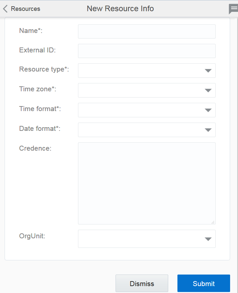Screen dimensions: 238x293
Task: Click the Credence textarea resize handle
Action: tap(213, 222)
